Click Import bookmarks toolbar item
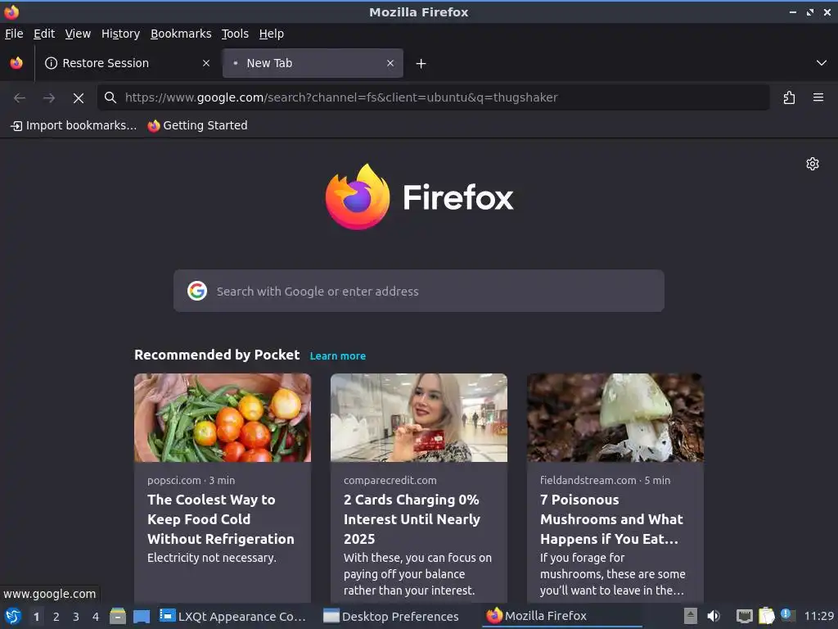The image size is (838, 629). [x=74, y=125]
